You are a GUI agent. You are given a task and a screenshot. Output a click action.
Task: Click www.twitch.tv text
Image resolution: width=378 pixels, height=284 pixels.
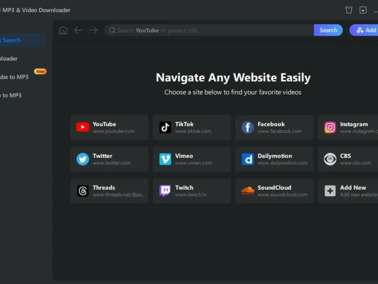(x=191, y=195)
